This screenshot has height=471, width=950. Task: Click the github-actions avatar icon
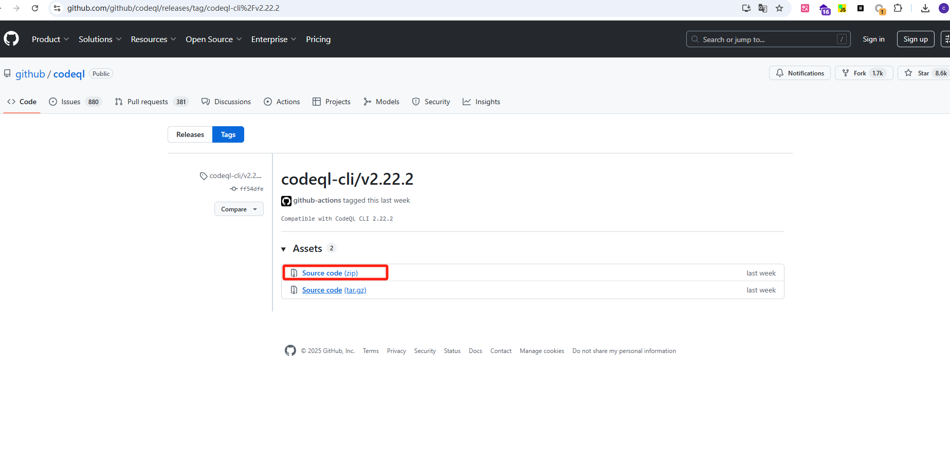pos(286,201)
